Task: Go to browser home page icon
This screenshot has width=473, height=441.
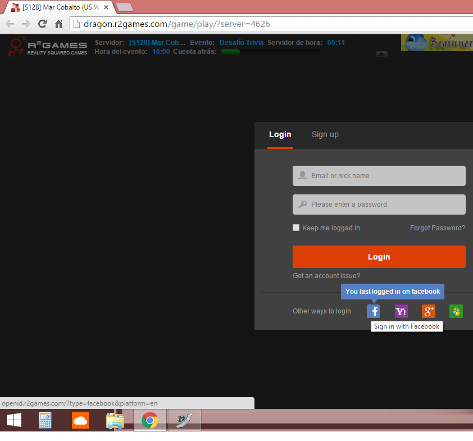Action: [x=58, y=24]
